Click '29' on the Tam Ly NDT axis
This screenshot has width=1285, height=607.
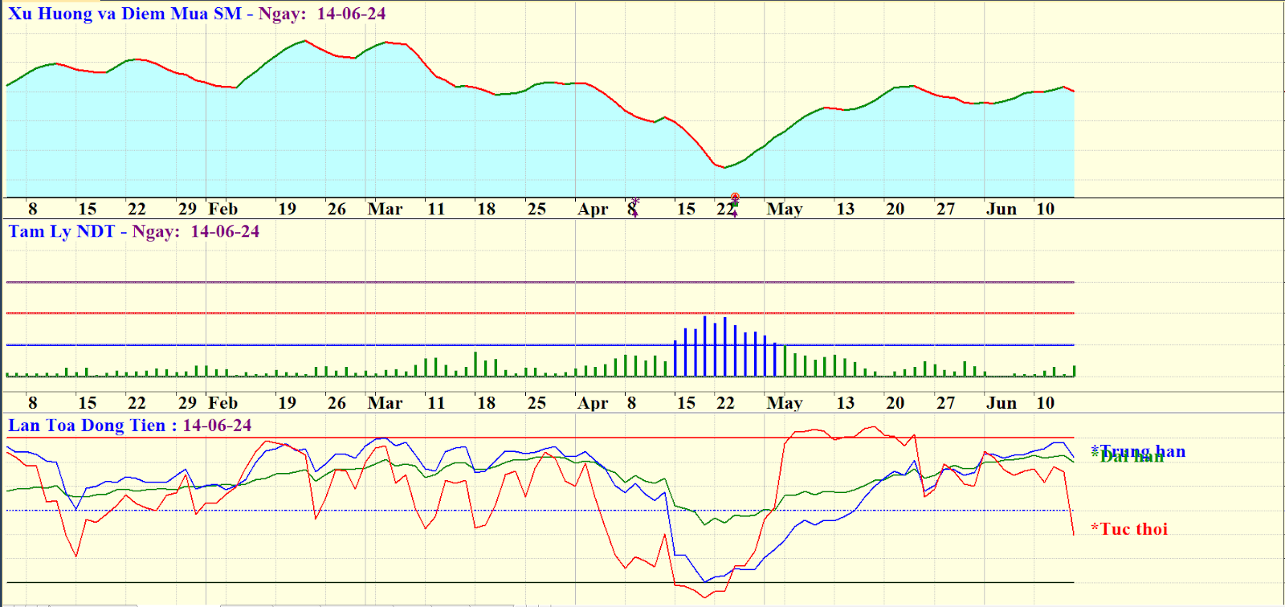tap(187, 402)
